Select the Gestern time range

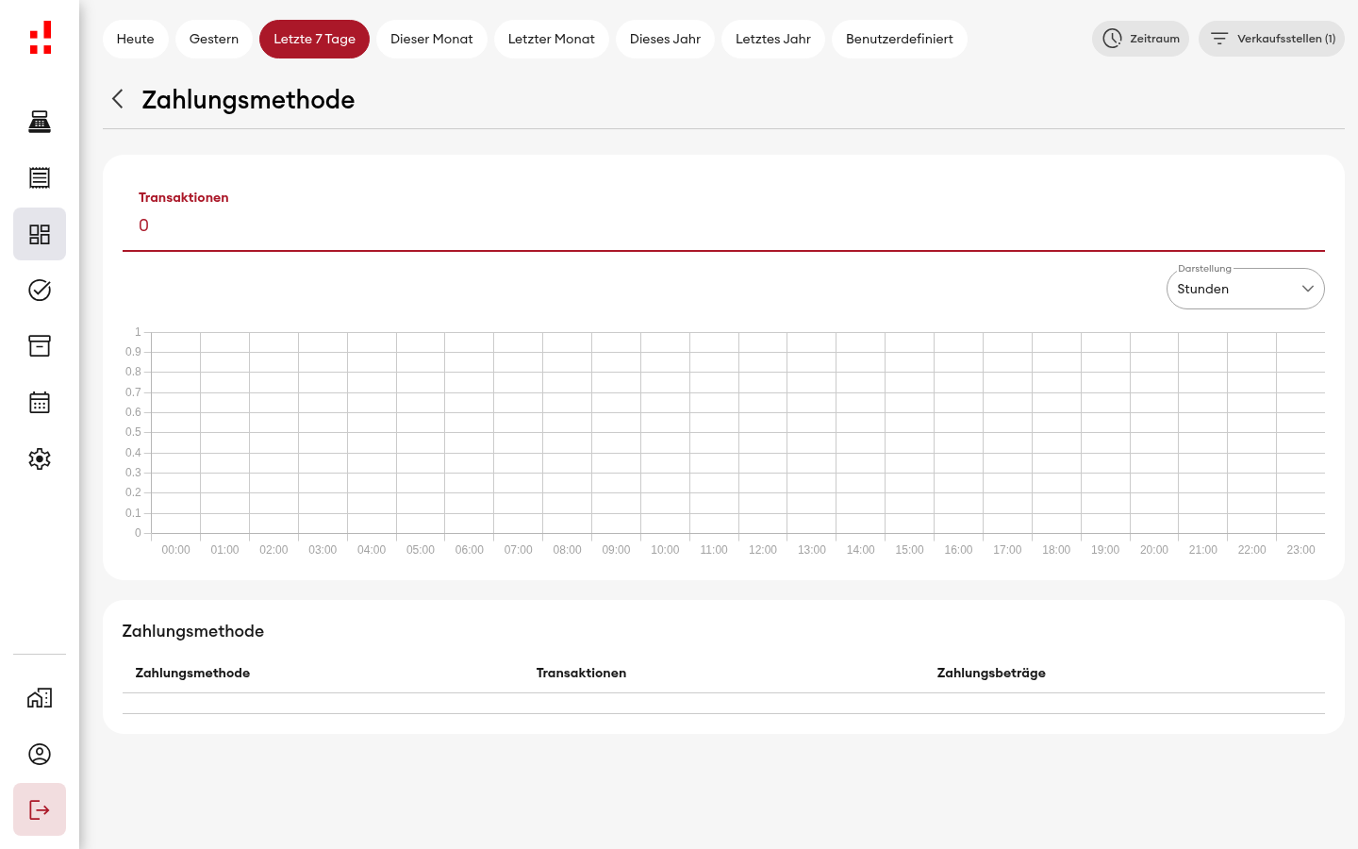pyautogui.click(x=214, y=39)
